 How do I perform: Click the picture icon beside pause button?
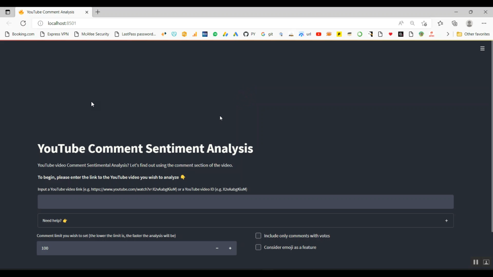[x=486, y=262]
